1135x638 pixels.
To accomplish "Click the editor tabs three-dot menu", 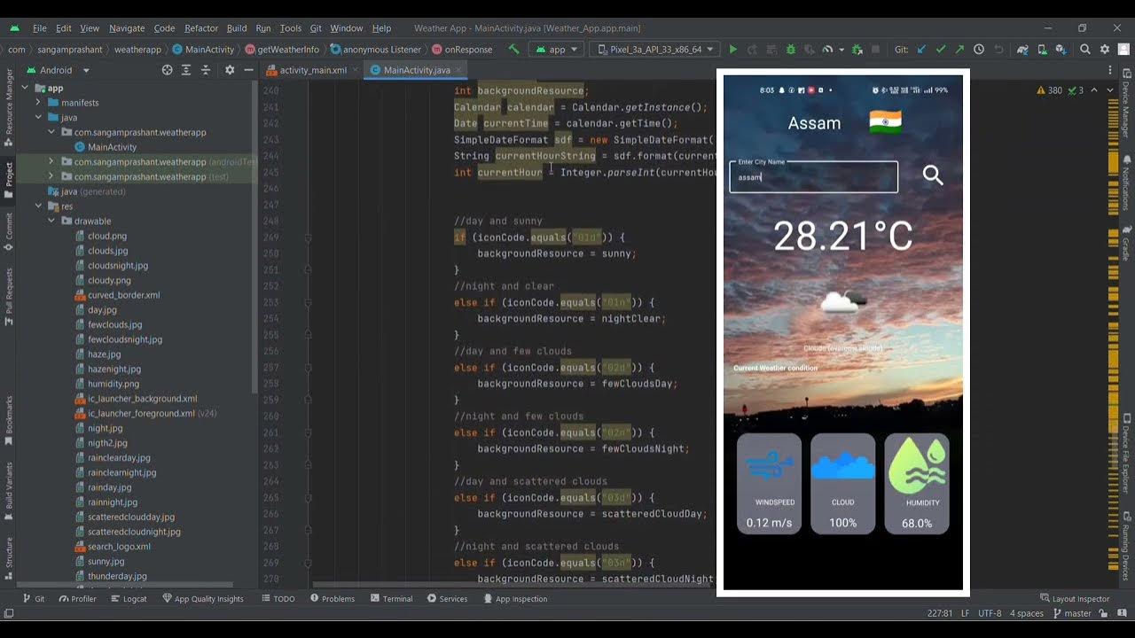I will click(1111, 70).
